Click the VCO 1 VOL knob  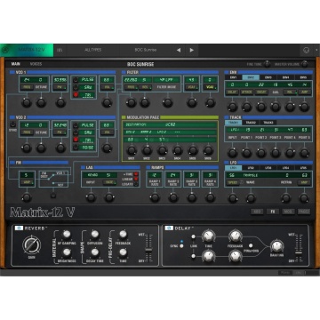107,103
